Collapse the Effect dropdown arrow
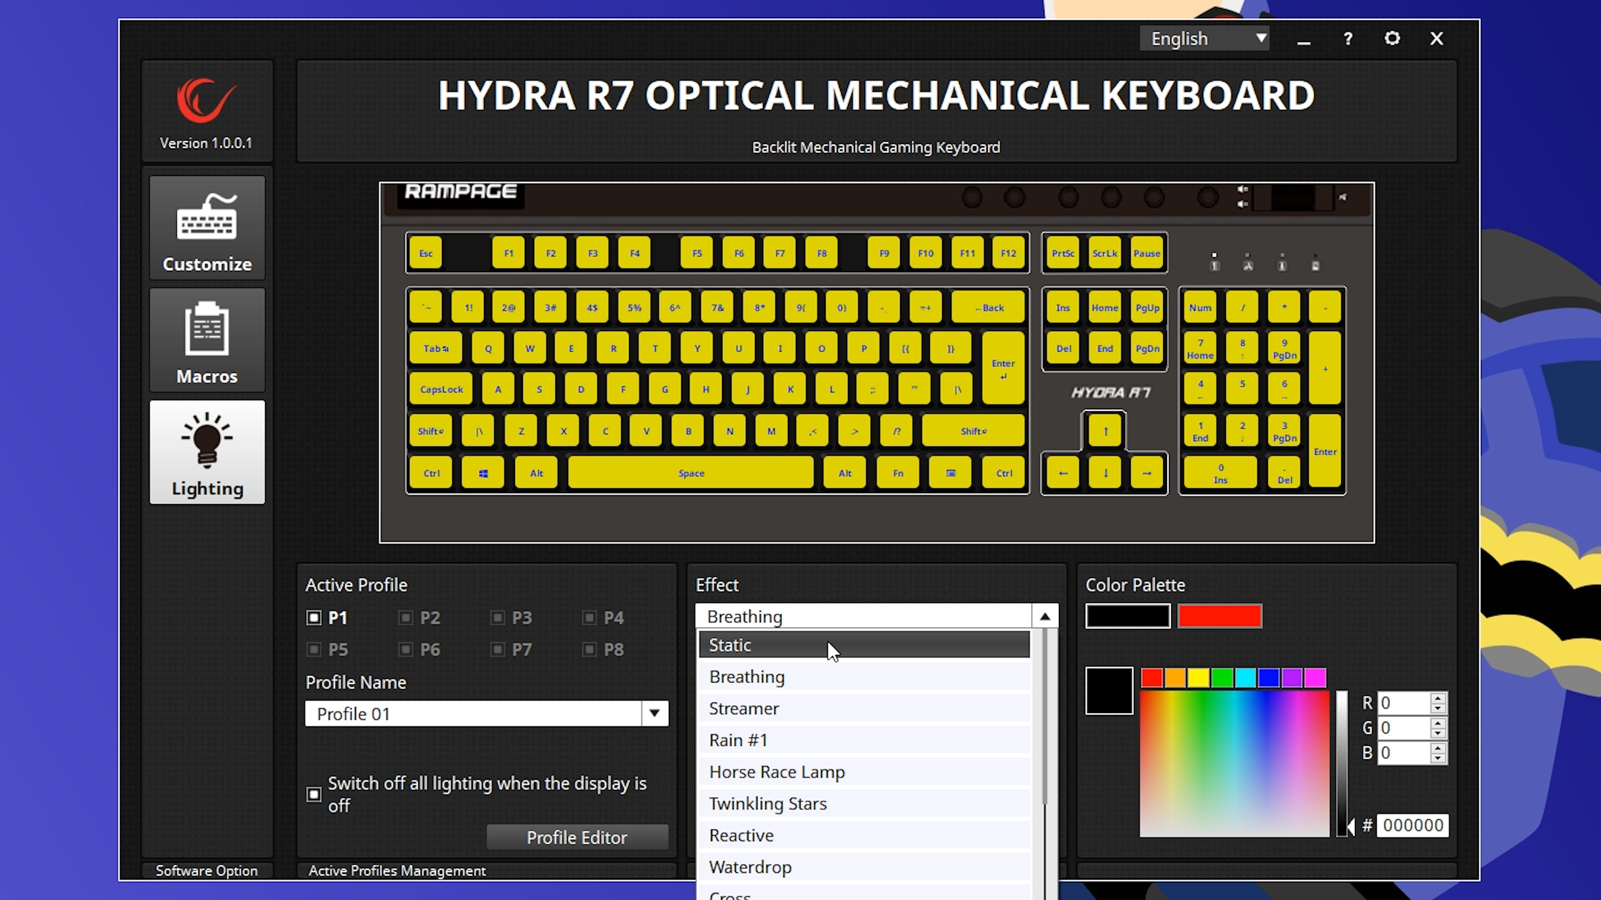The width and height of the screenshot is (1601, 900). 1045,617
